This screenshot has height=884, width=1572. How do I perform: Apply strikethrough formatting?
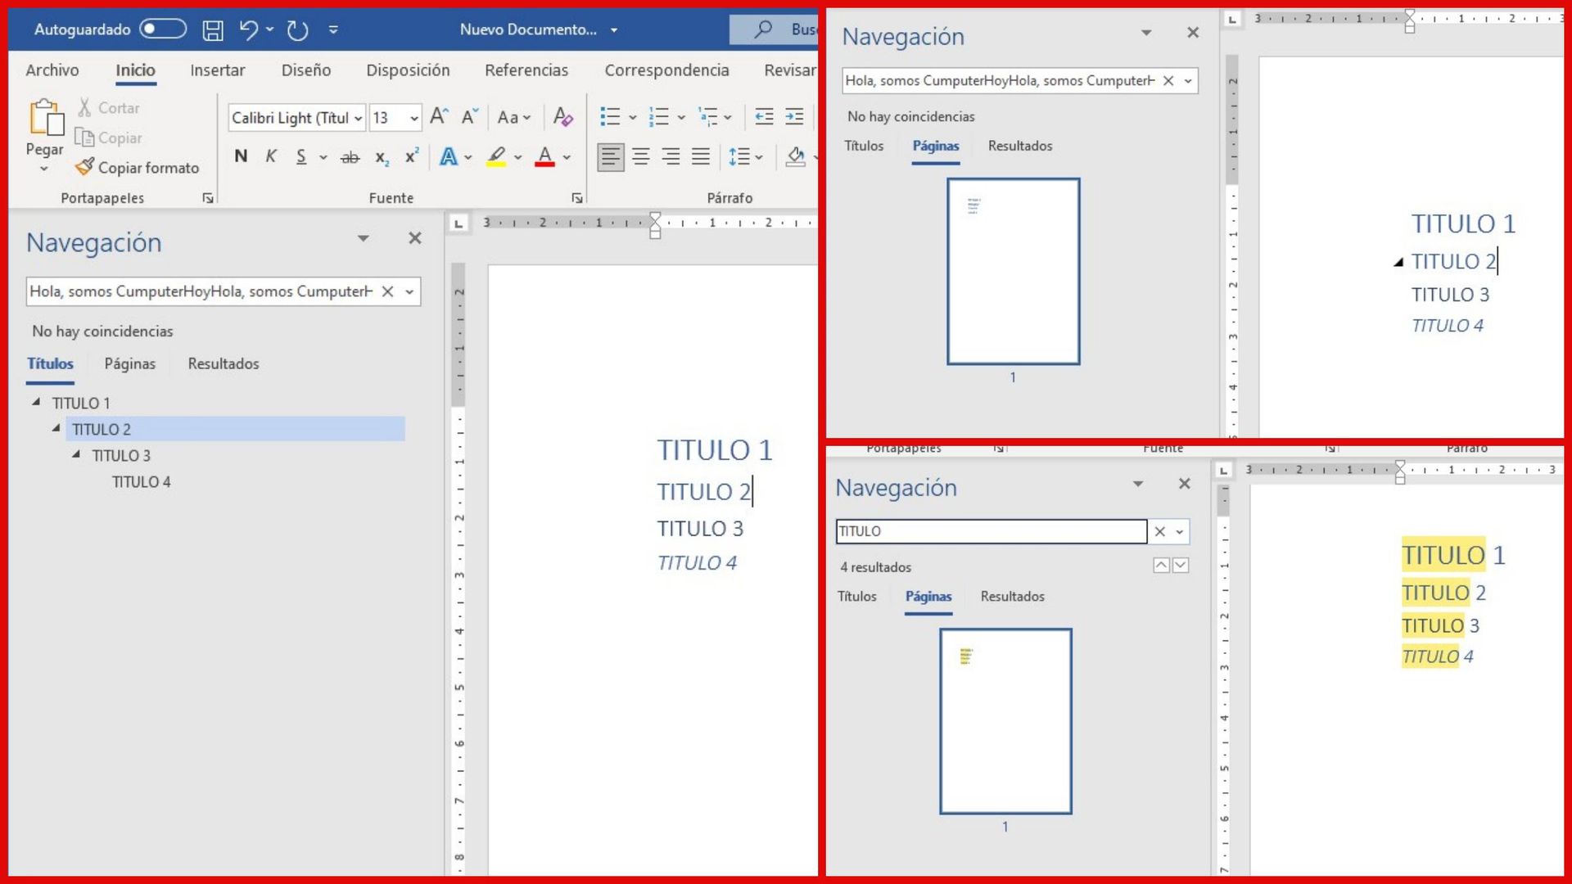tap(350, 156)
